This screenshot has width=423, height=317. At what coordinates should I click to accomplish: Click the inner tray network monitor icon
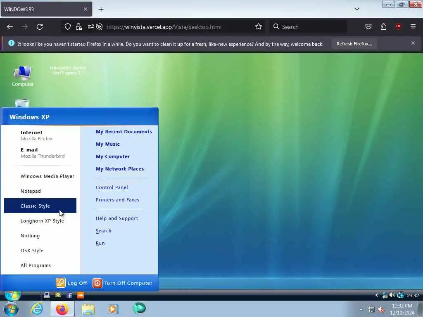click(400, 296)
